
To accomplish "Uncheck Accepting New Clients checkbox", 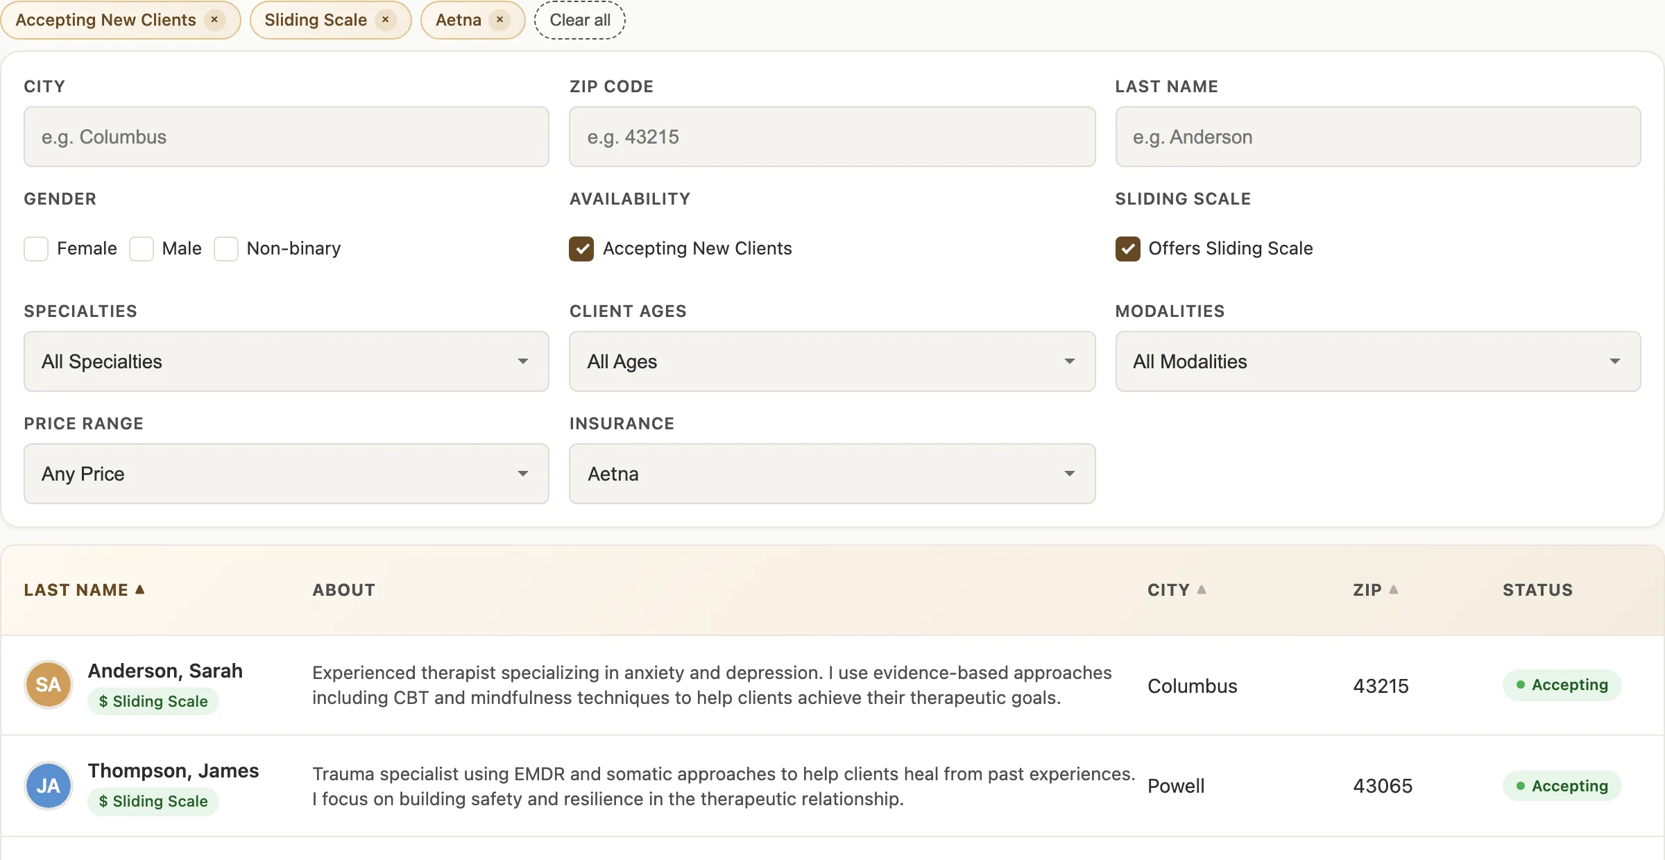I will [x=581, y=248].
